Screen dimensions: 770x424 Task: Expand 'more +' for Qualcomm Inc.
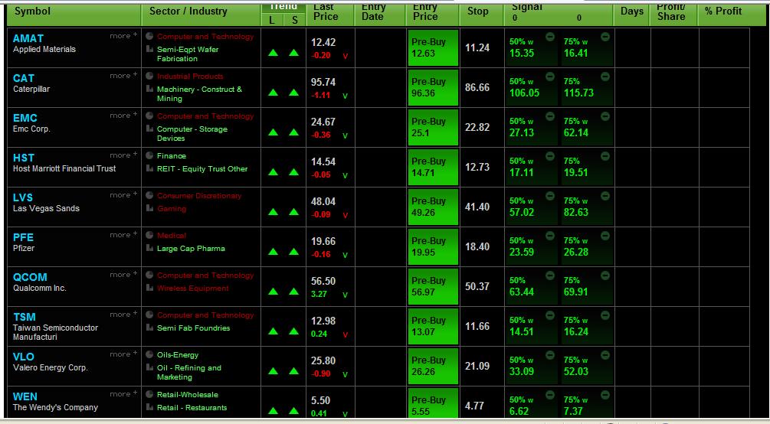point(123,274)
